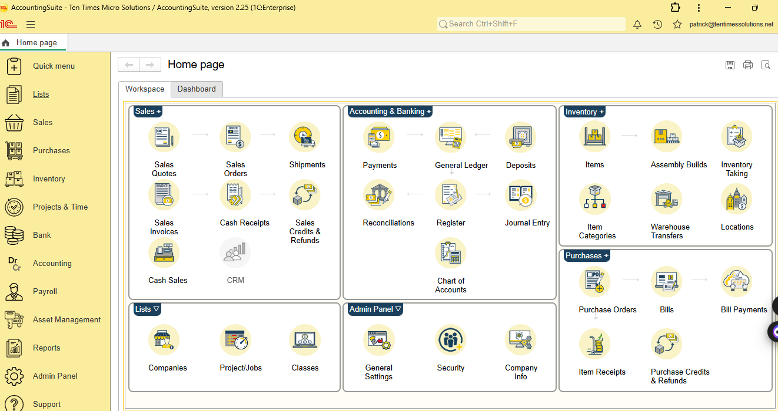The width and height of the screenshot is (778, 411).
Task: Open the Bills icon
Action: pyautogui.click(x=667, y=282)
